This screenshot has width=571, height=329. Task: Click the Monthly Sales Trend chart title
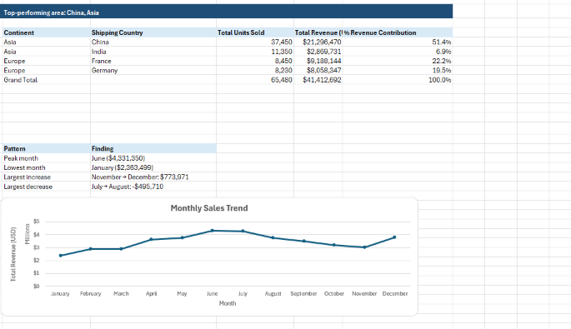click(209, 208)
